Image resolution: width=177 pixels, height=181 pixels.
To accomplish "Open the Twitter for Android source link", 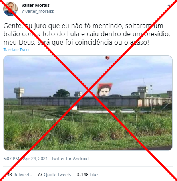I will 70,159.
